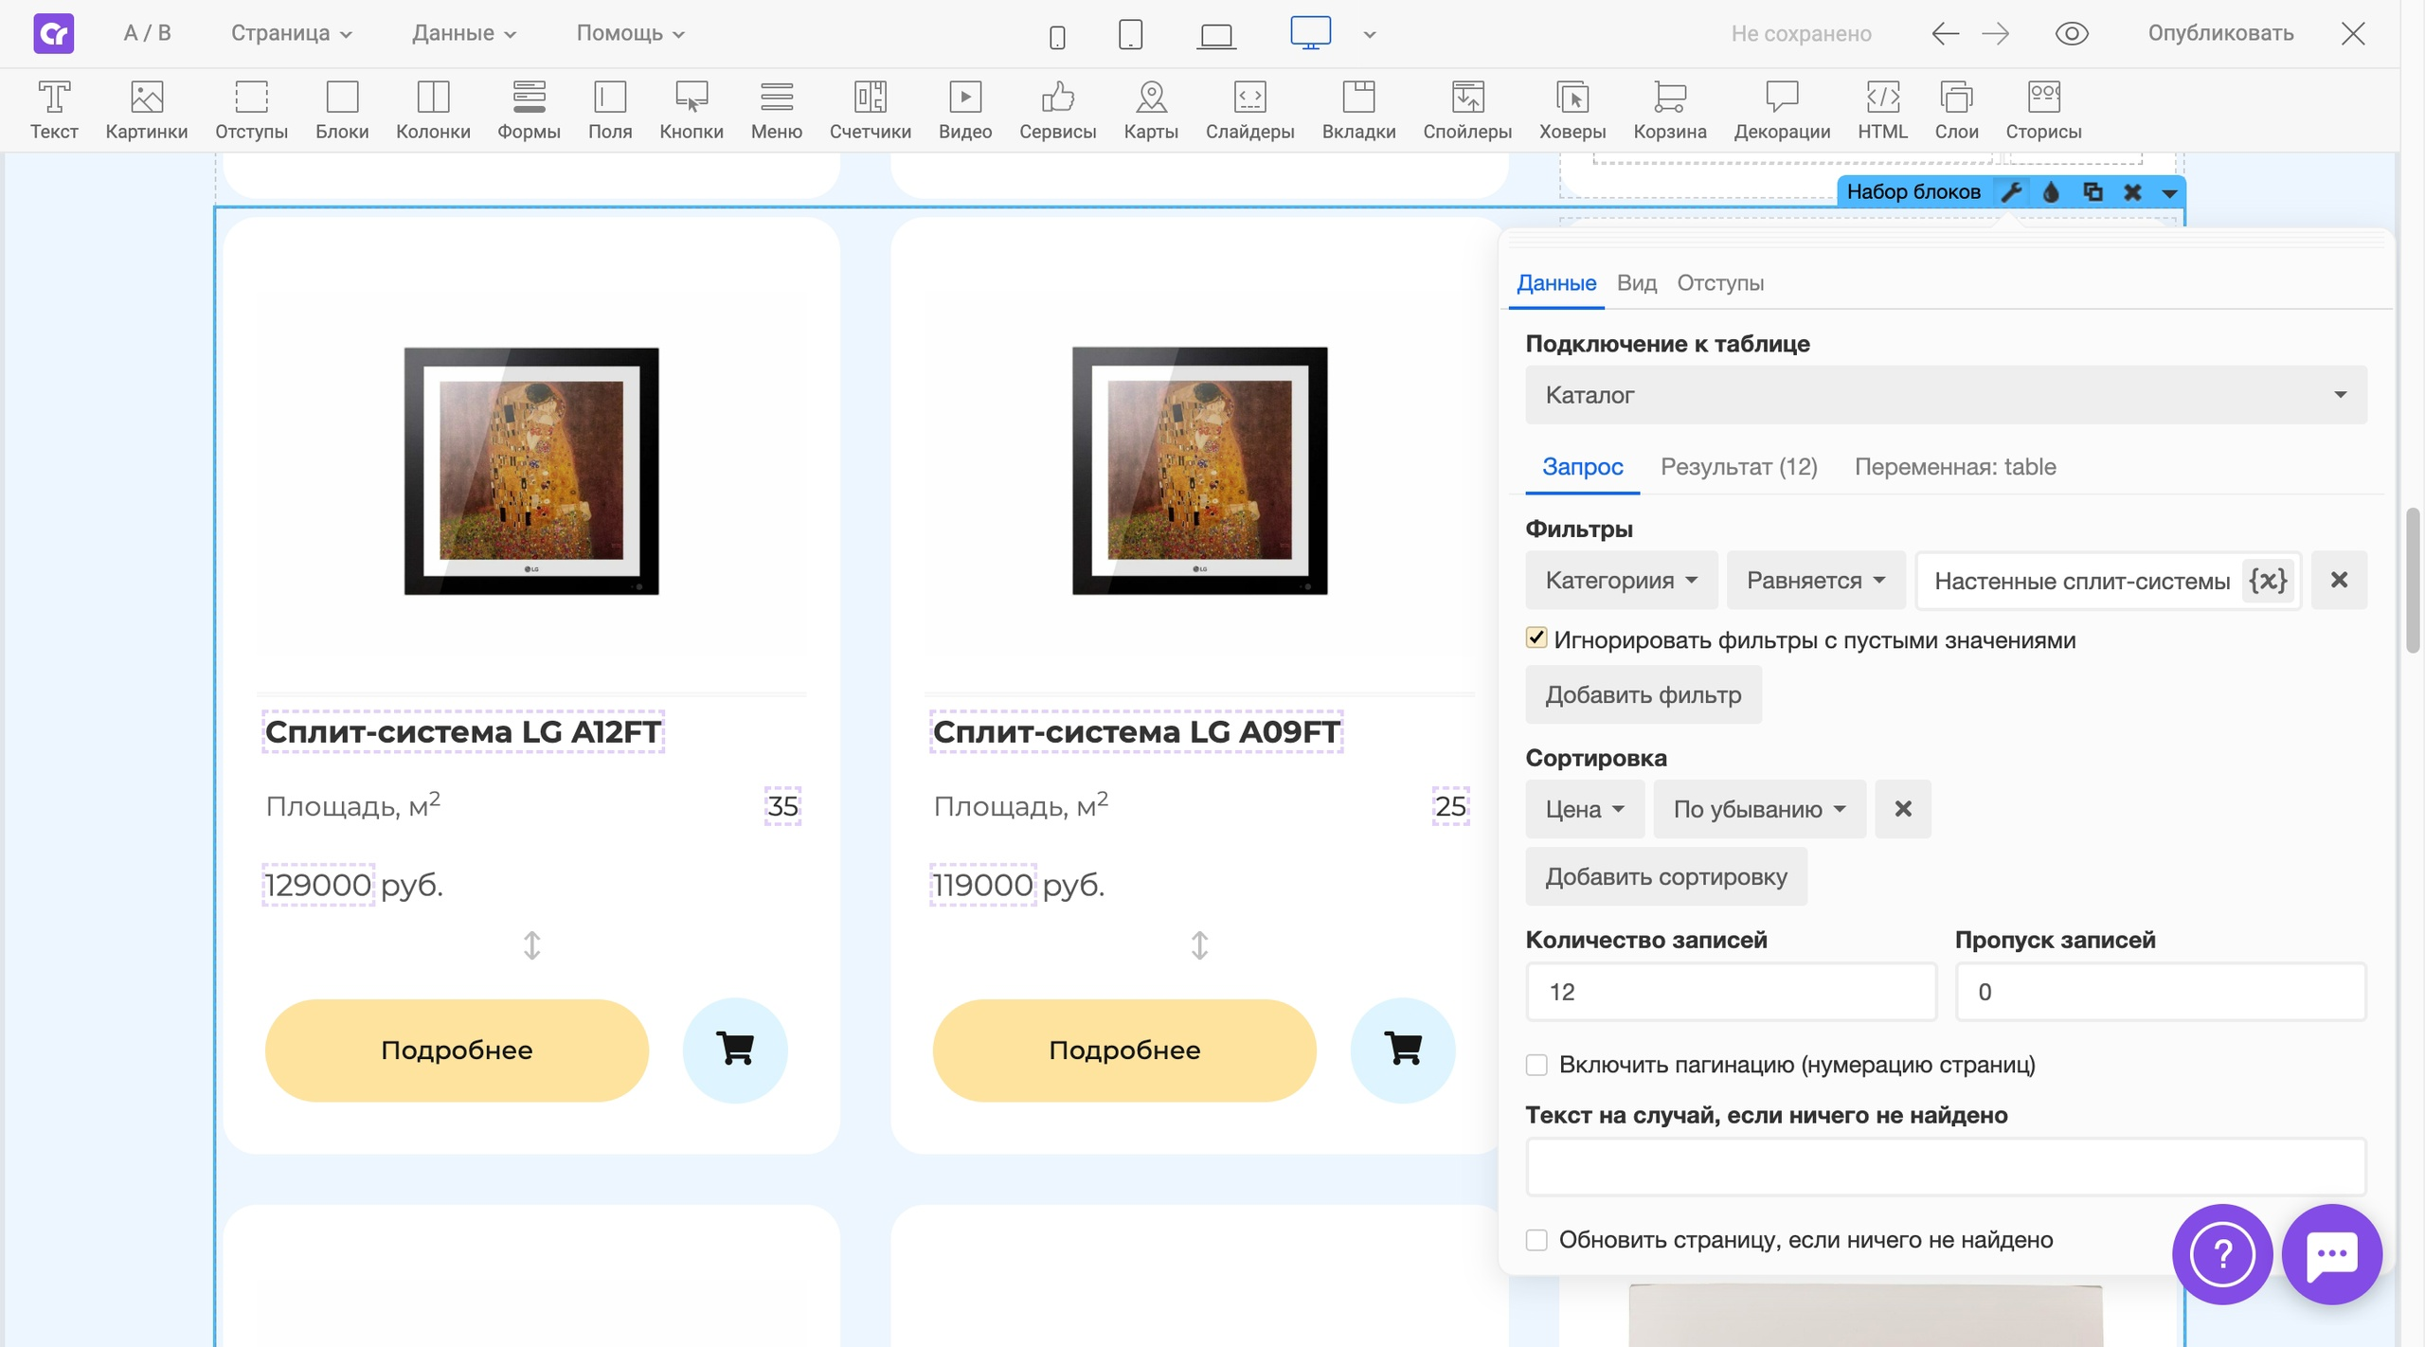Select the Колонки tool
Screen dimensions: 2425x1347
433,110
